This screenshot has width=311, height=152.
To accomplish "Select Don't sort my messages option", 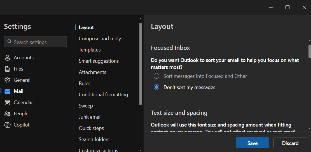I will [156, 87].
